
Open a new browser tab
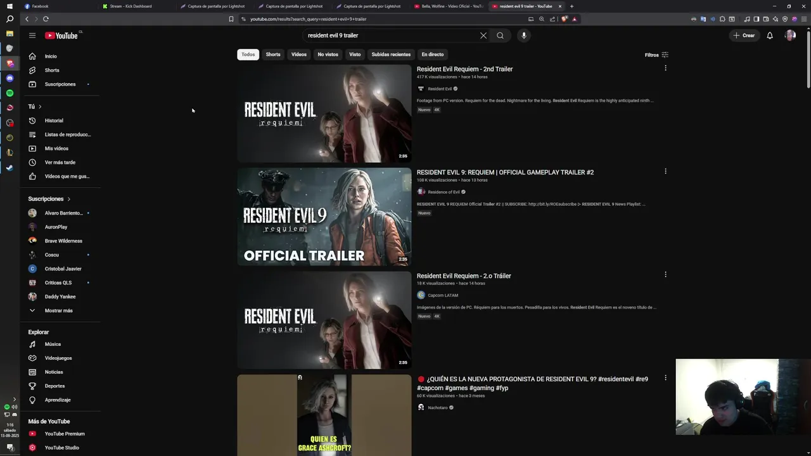[x=572, y=6]
